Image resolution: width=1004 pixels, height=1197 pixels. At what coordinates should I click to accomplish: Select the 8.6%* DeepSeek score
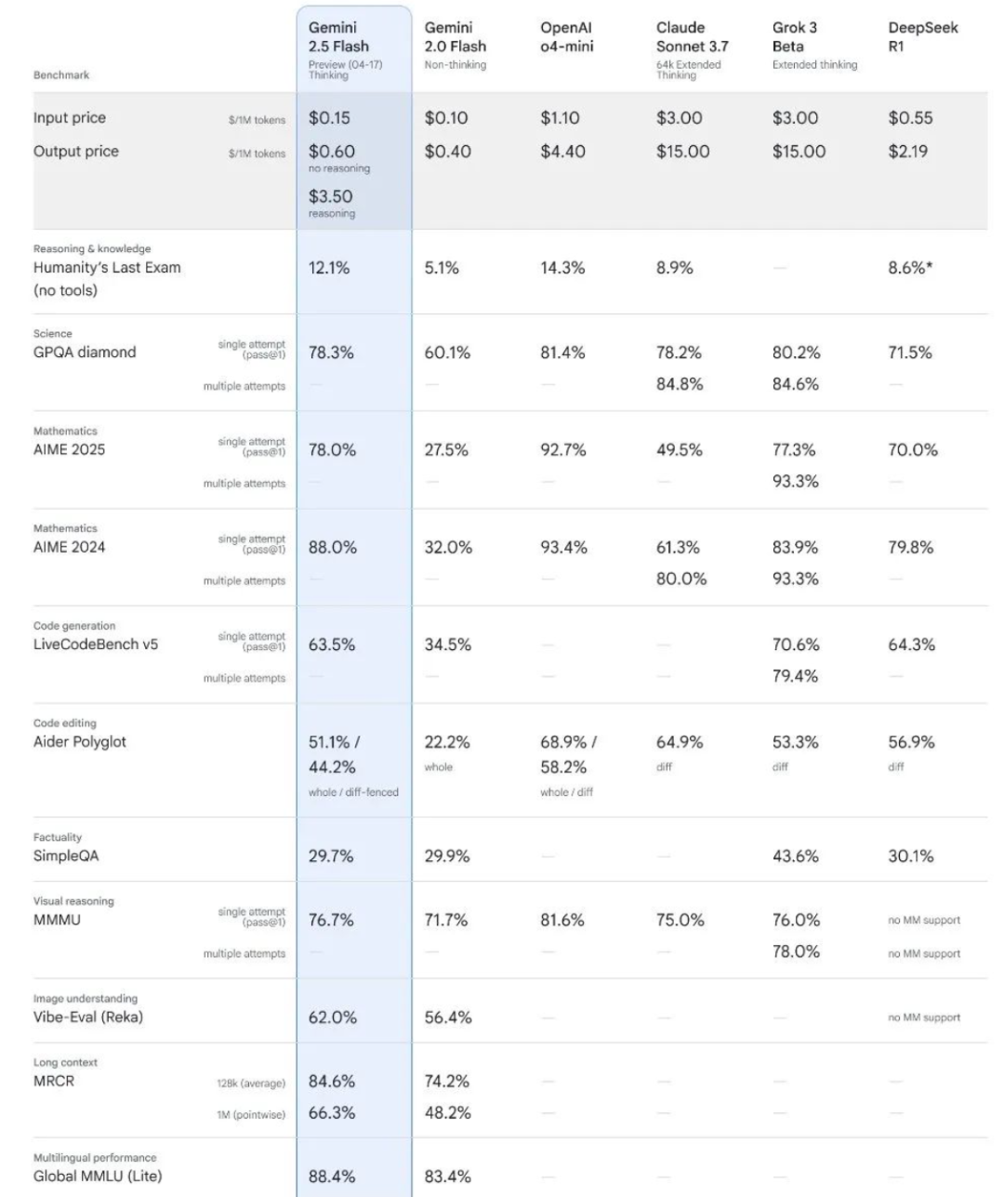[910, 268]
